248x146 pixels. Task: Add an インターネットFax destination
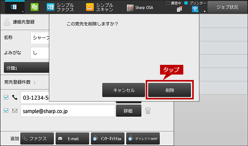pos(108,139)
